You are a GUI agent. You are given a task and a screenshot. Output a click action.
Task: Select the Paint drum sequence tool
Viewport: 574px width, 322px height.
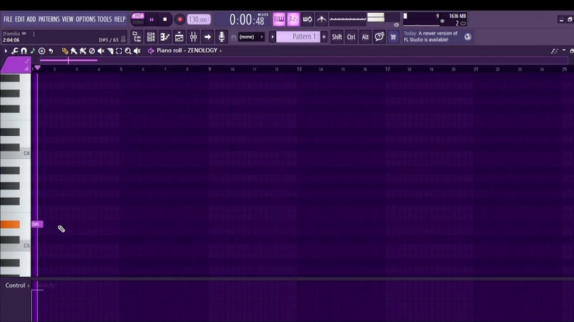[83, 51]
